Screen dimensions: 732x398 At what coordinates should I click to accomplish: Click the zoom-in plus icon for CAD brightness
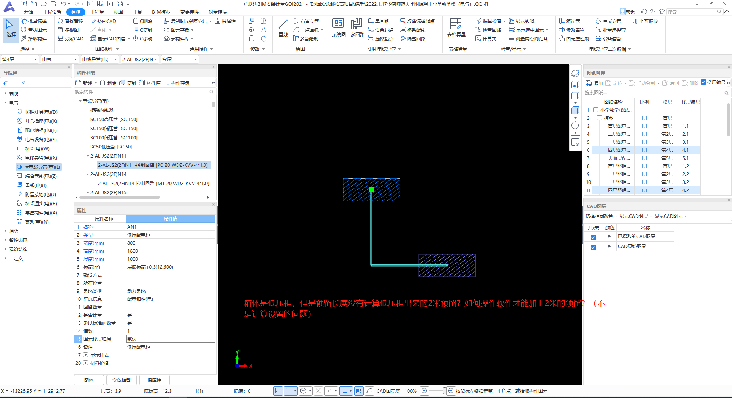[x=451, y=391]
